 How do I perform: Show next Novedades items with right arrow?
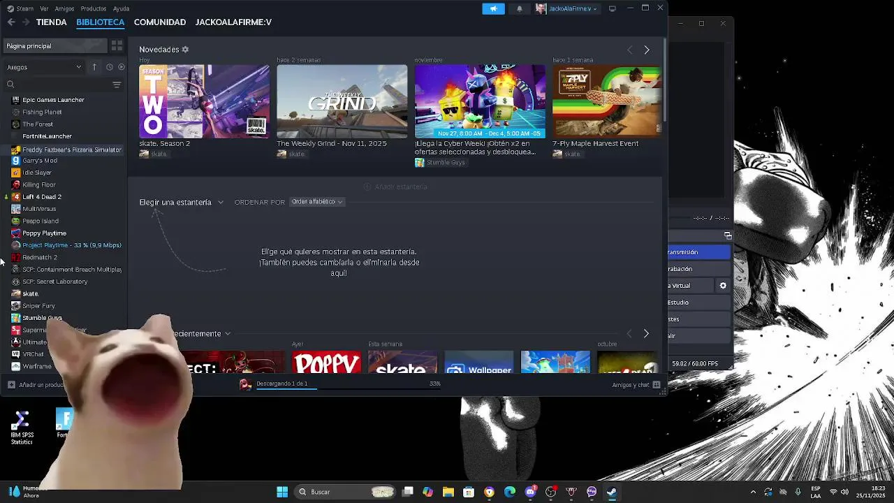[x=647, y=50]
